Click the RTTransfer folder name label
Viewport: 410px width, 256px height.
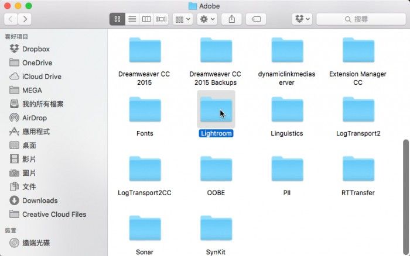point(358,193)
